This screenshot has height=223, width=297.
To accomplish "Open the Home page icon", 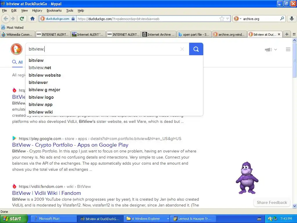I will coord(32,19).
